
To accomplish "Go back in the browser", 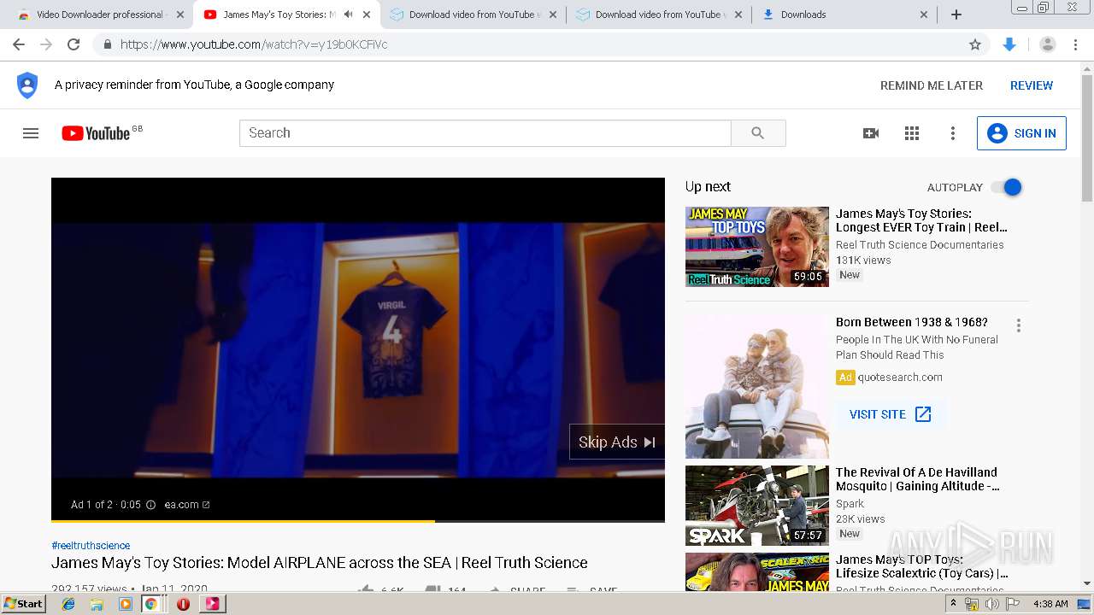I will tap(19, 44).
